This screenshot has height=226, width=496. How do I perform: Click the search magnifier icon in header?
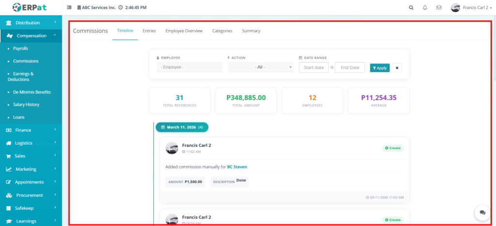[x=411, y=8]
